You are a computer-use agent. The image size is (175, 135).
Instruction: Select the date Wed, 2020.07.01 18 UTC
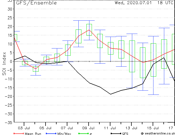tap(144, 3)
